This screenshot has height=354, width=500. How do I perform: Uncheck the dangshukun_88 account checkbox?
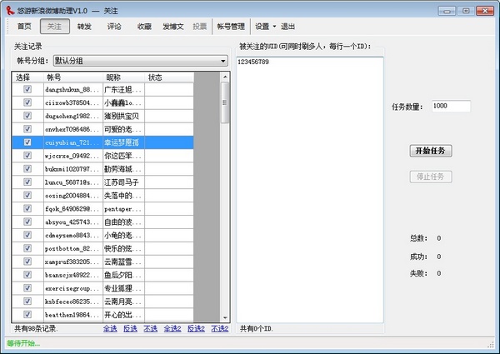point(27,89)
